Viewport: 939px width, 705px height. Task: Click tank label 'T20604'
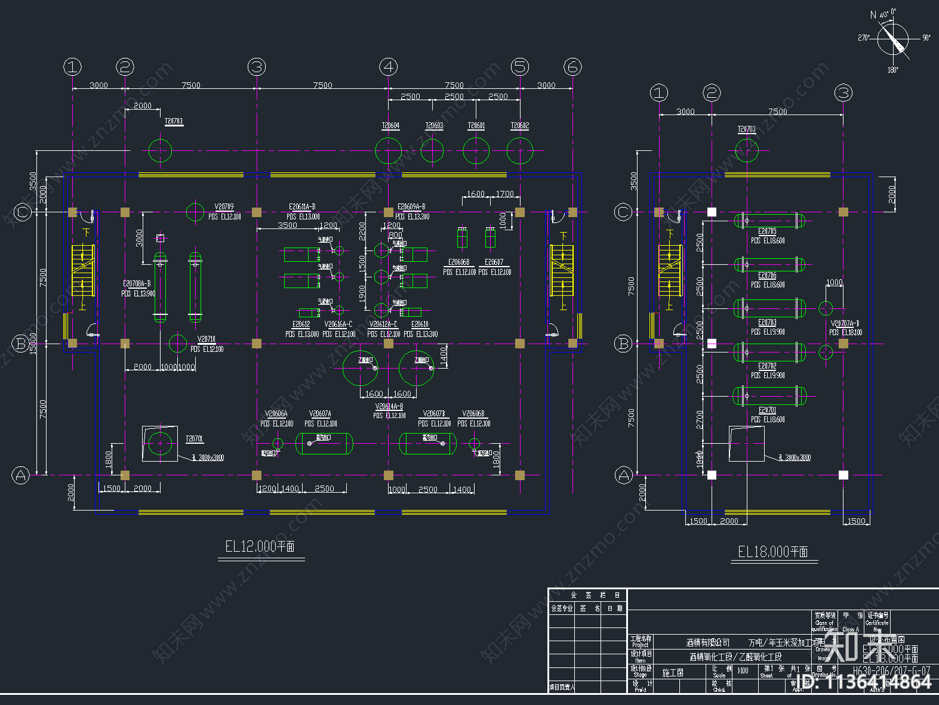(390, 126)
